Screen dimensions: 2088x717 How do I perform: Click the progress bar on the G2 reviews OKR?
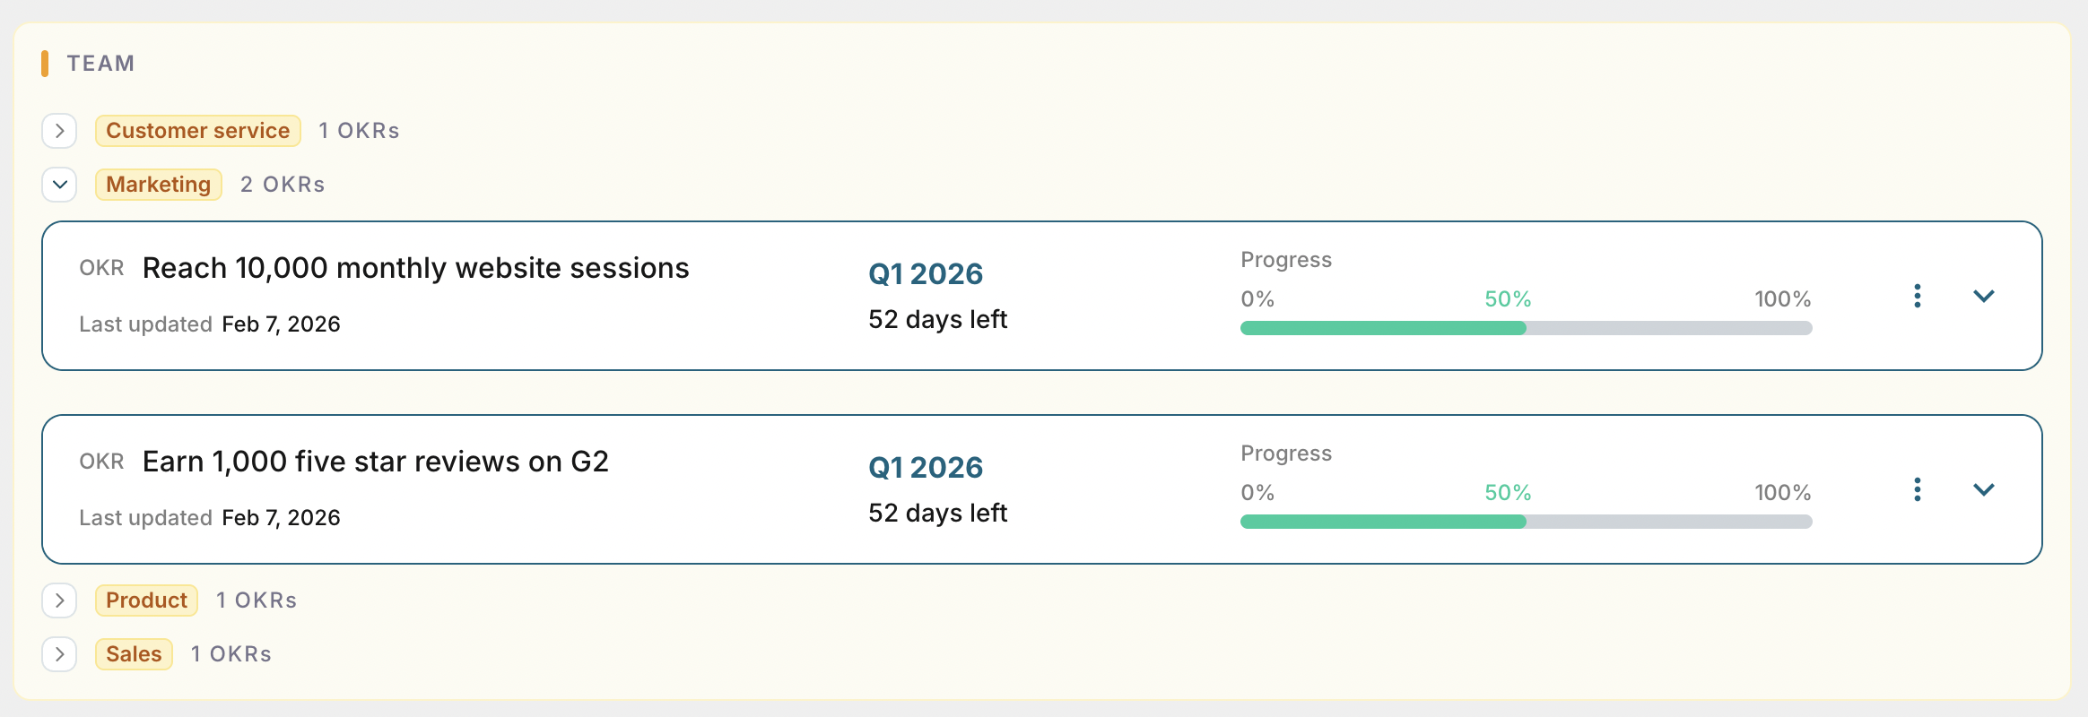(1525, 521)
